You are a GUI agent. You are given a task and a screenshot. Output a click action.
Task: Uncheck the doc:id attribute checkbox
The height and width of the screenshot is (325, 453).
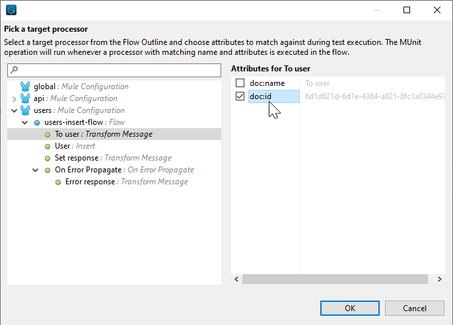[x=240, y=96]
